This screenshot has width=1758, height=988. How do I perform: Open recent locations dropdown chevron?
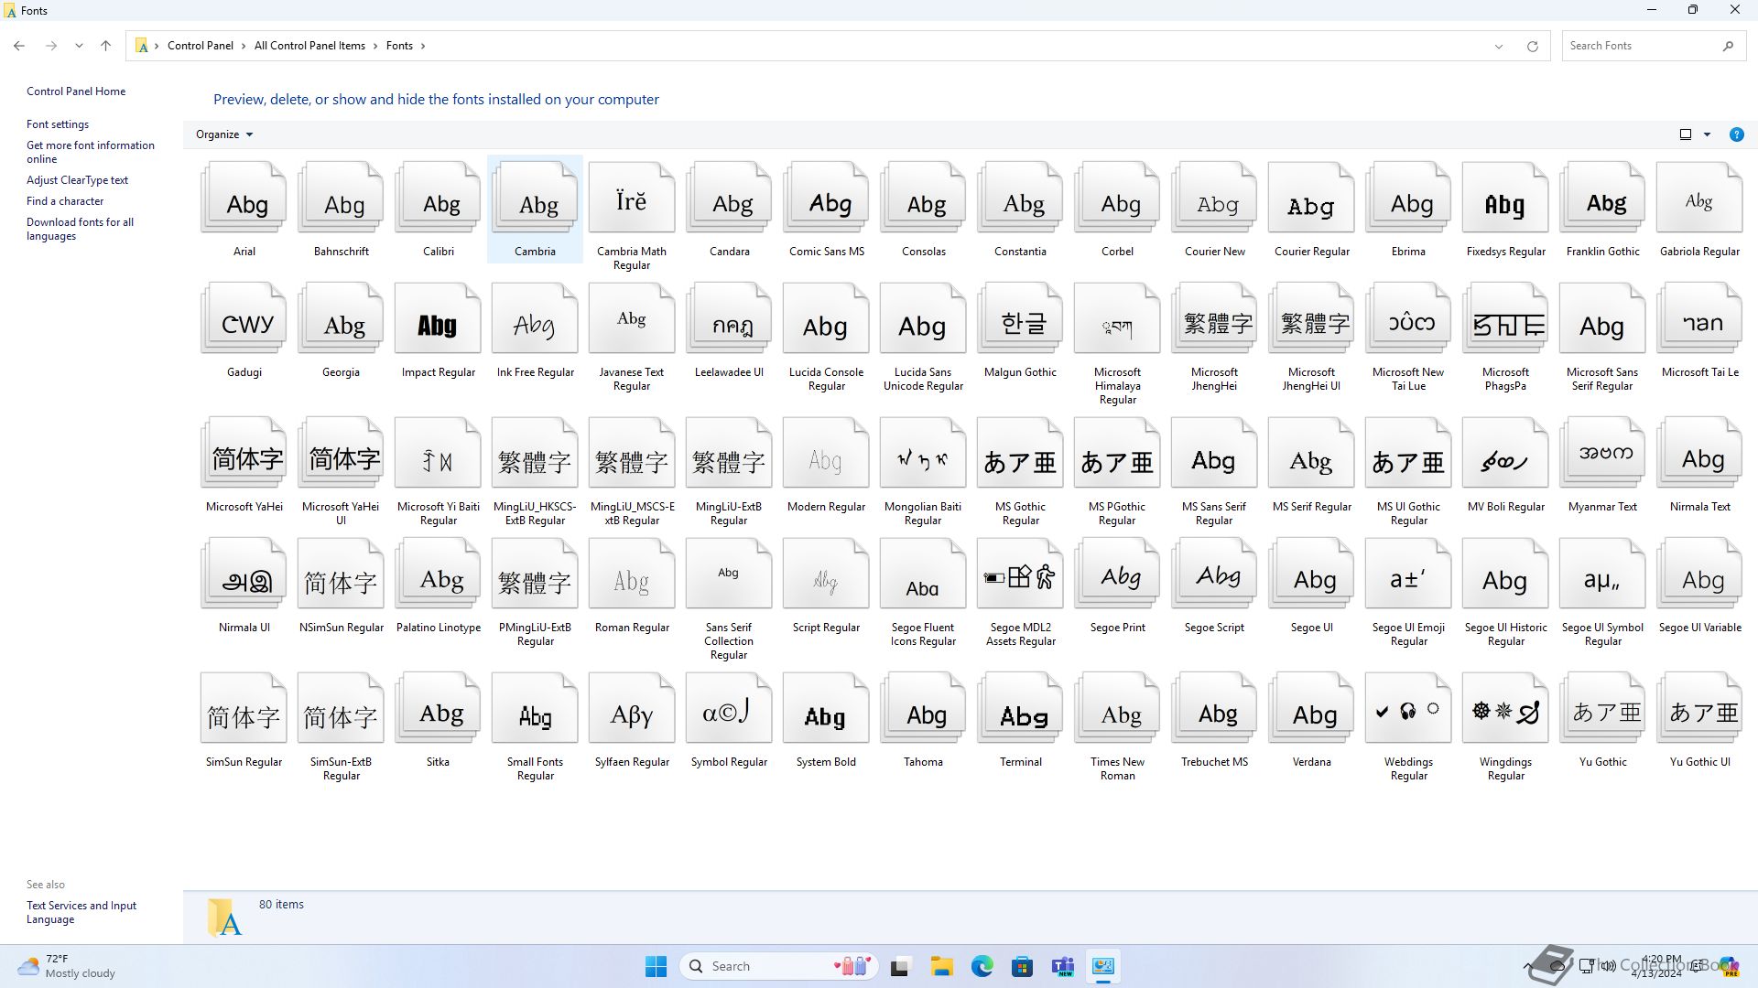tap(79, 46)
